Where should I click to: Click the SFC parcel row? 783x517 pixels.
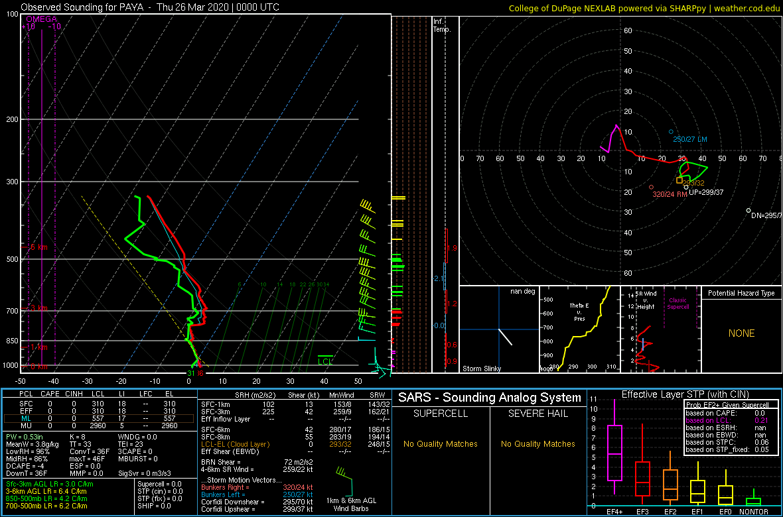[98, 402]
